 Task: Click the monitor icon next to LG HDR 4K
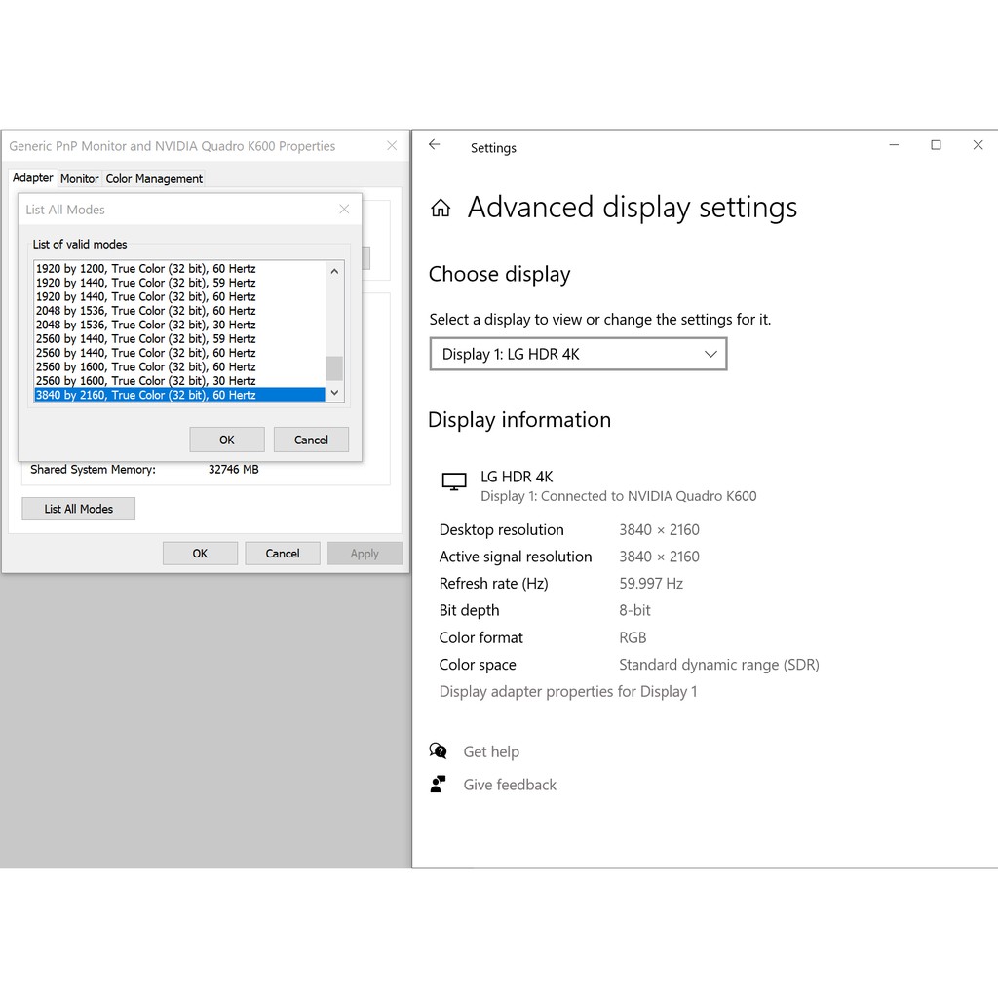(x=454, y=481)
